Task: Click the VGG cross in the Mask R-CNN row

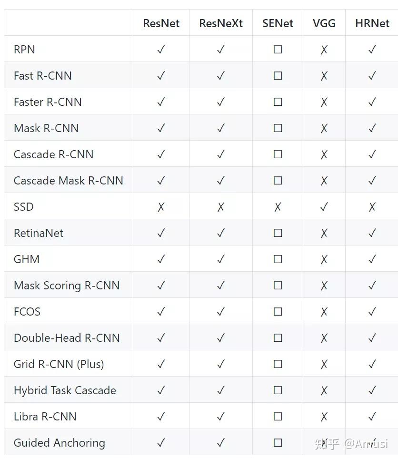Action: click(324, 128)
